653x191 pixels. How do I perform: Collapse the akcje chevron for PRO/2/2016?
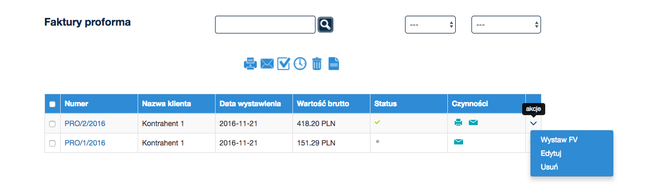pos(533,123)
